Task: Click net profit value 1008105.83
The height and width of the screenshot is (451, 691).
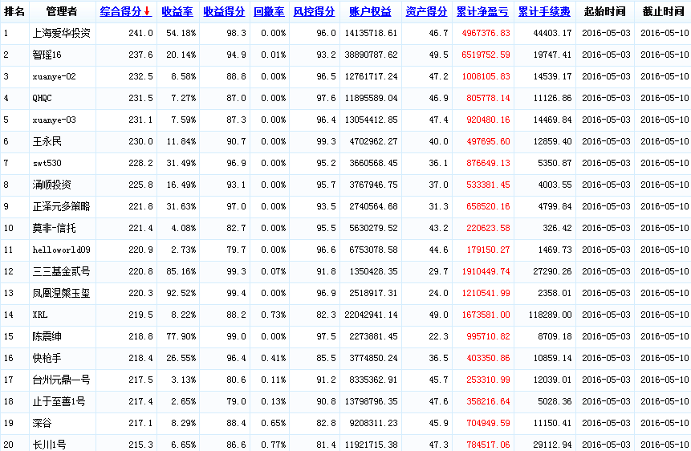Action: pyautogui.click(x=486, y=76)
